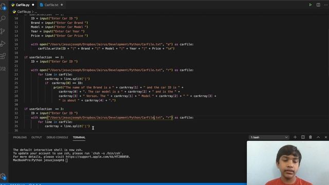Click the carFile.write line
Viewport: 329px width, 185px height.
106,48
